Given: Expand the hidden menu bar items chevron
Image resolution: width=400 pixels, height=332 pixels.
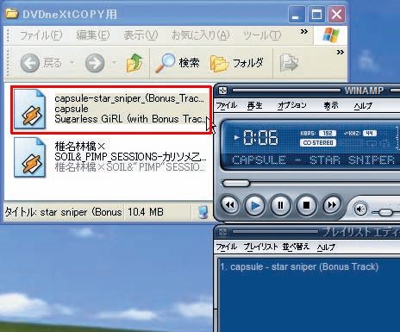Looking at the screenshot, I should (304, 32).
